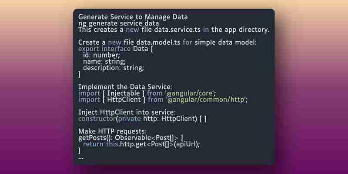The height and width of the screenshot is (174, 348).
Task: Click the 'description: string;' code line
Action: (x=114, y=68)
